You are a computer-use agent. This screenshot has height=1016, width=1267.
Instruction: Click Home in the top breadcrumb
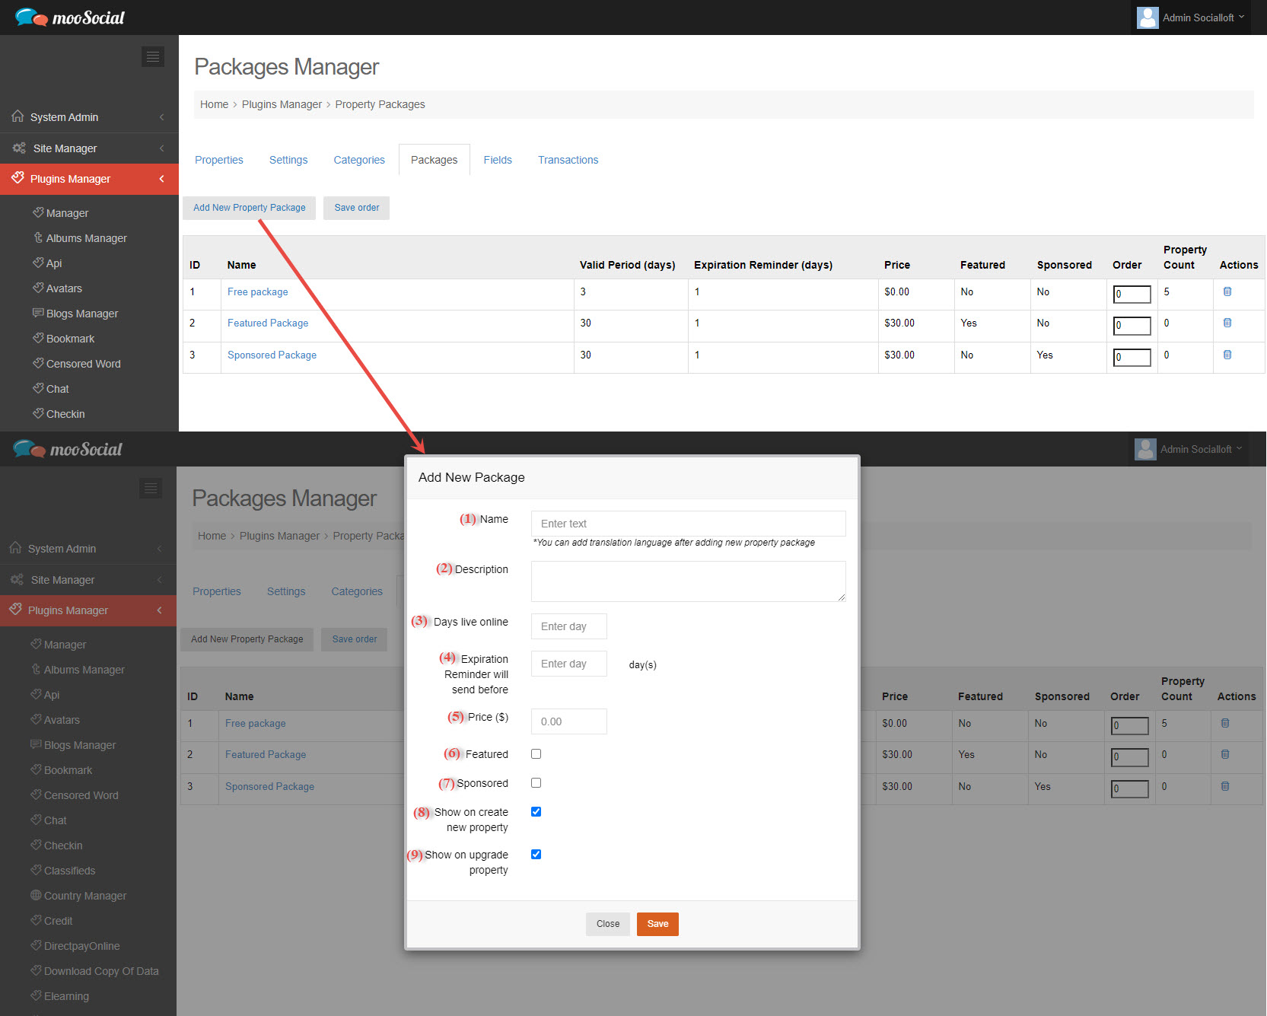coord(214,104)
